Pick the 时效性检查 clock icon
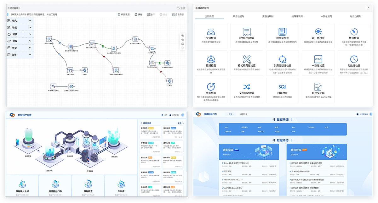This screenshot has height=203, width=378. coord(354,59)
